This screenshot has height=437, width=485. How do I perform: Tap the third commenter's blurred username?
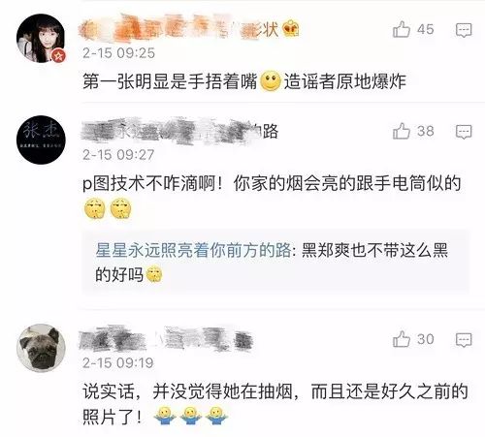166,339
